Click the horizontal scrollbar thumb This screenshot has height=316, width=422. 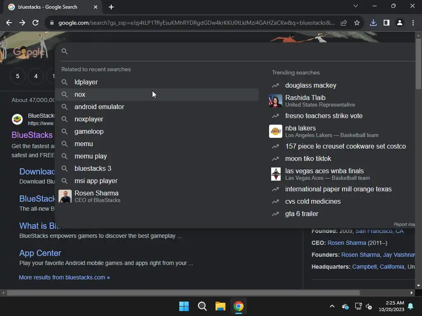tap(183, 293)
